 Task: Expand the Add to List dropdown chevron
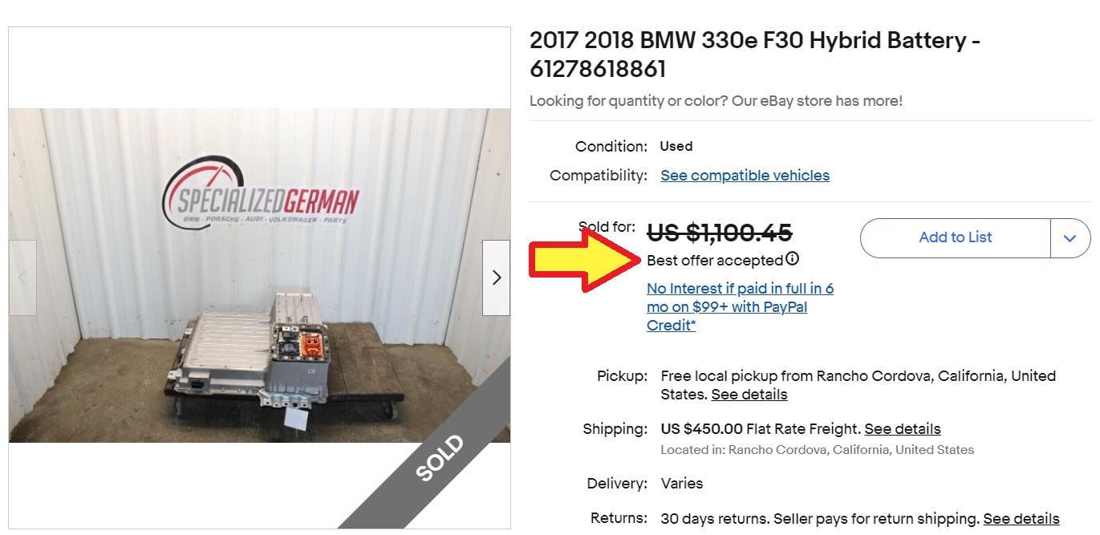[1070, 237]
